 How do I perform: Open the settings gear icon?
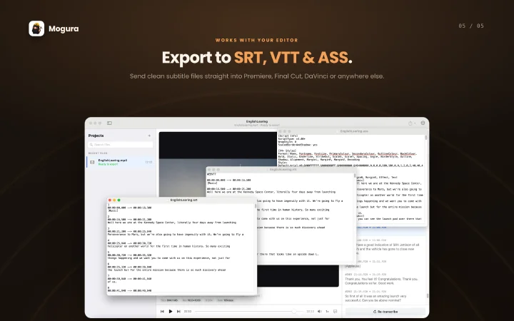click(423, 123)
